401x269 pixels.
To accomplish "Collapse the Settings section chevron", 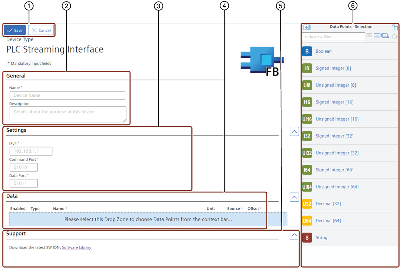I will coord(295,132).
